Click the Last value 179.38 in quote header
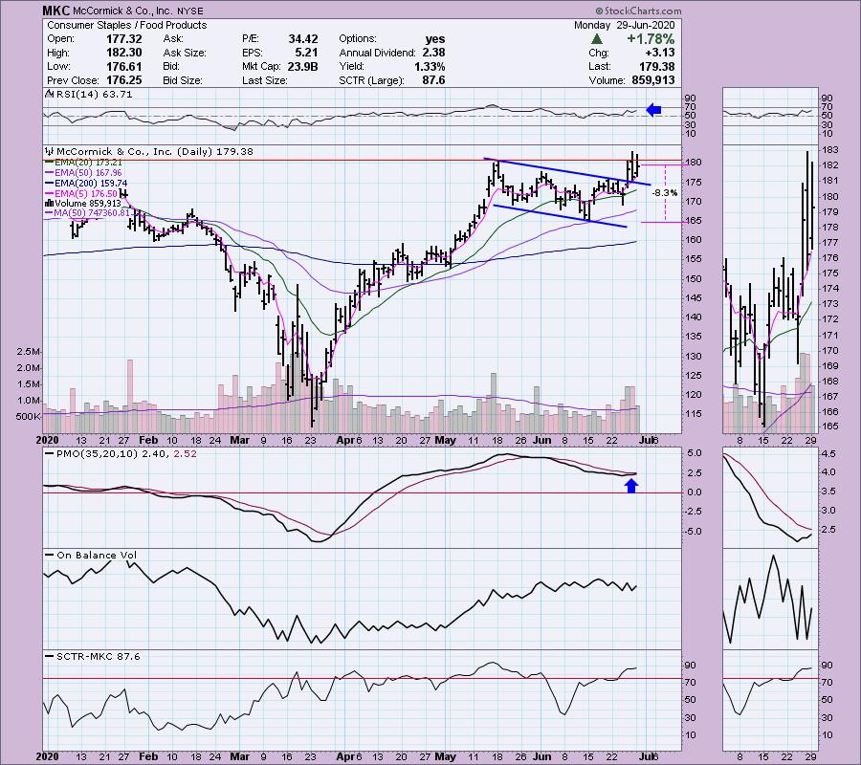Viewport: 861px width, 765px height. pyautogui.click(x=658, y=66)
